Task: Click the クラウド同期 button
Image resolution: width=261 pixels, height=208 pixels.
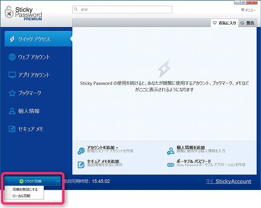Action: (x=30, y=181)
